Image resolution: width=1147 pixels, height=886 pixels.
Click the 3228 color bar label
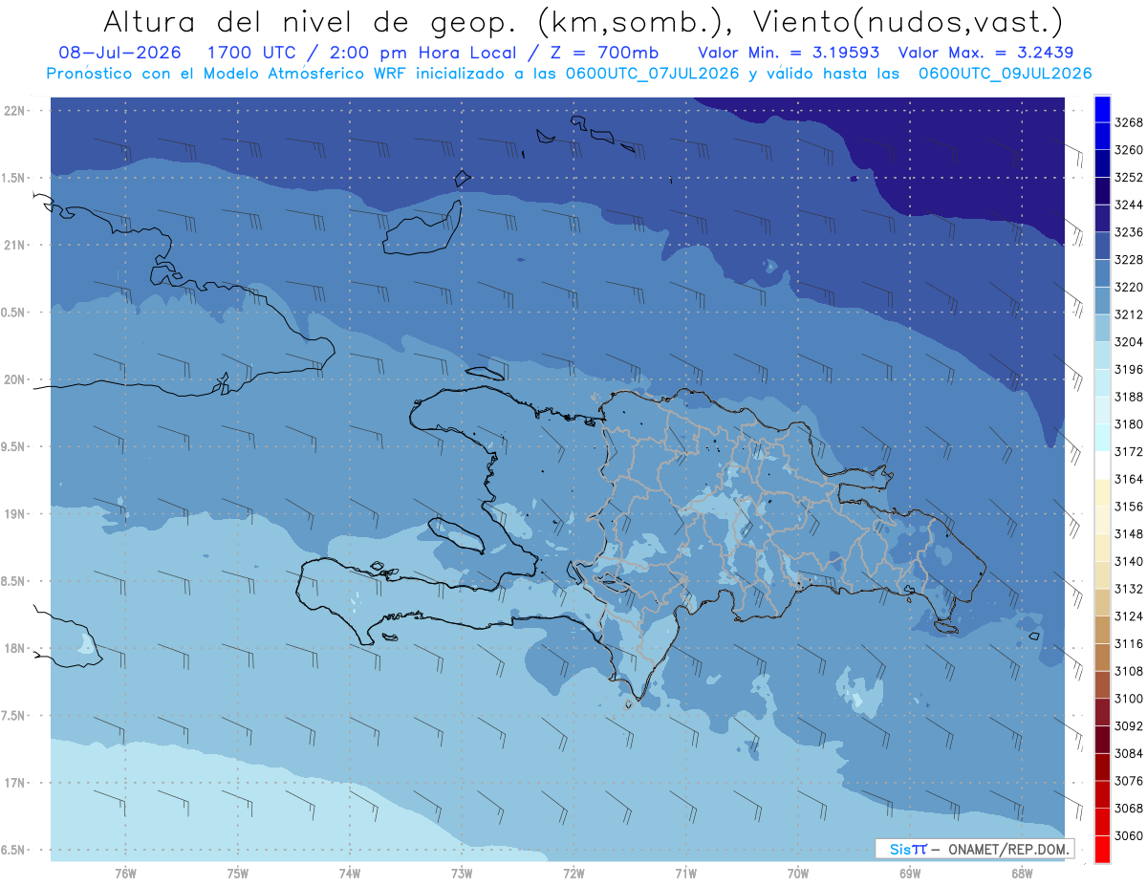pyautogui.click(x=1129, y=260)
